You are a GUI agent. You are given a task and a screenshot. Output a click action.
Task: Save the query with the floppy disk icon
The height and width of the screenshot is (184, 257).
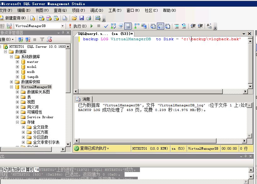coord(82,18)
